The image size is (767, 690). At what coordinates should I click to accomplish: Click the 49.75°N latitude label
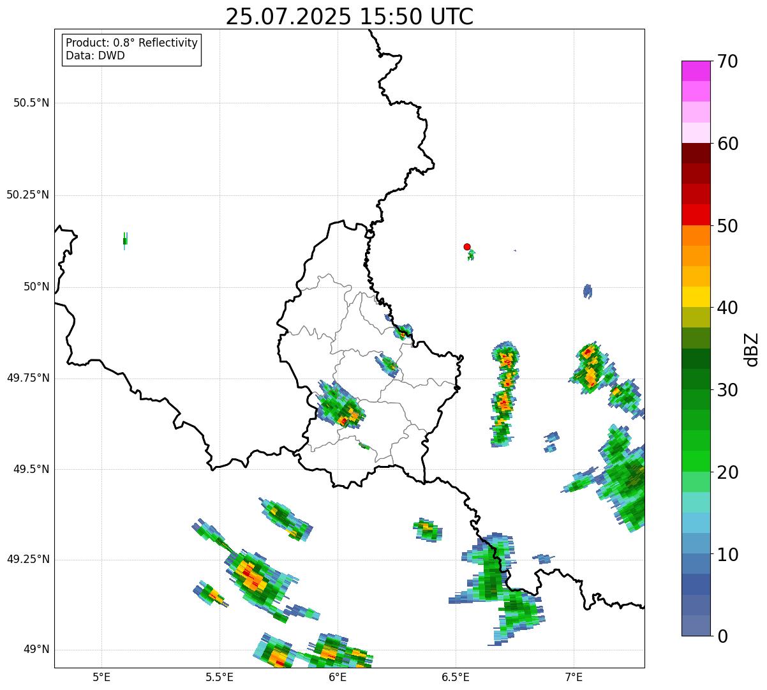tap(28, 378)
